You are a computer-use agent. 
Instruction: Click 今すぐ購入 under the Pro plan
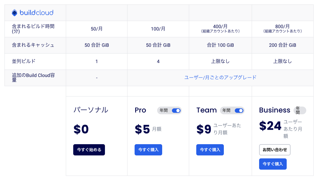click(148, 150)
